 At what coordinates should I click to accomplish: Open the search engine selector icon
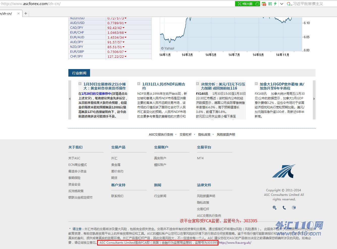(290, 4)
